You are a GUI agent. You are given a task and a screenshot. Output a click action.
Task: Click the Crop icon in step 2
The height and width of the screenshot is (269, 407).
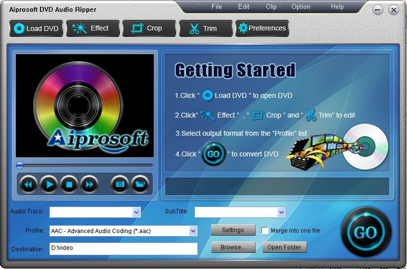pyautogui.click(x=258, y=115)
